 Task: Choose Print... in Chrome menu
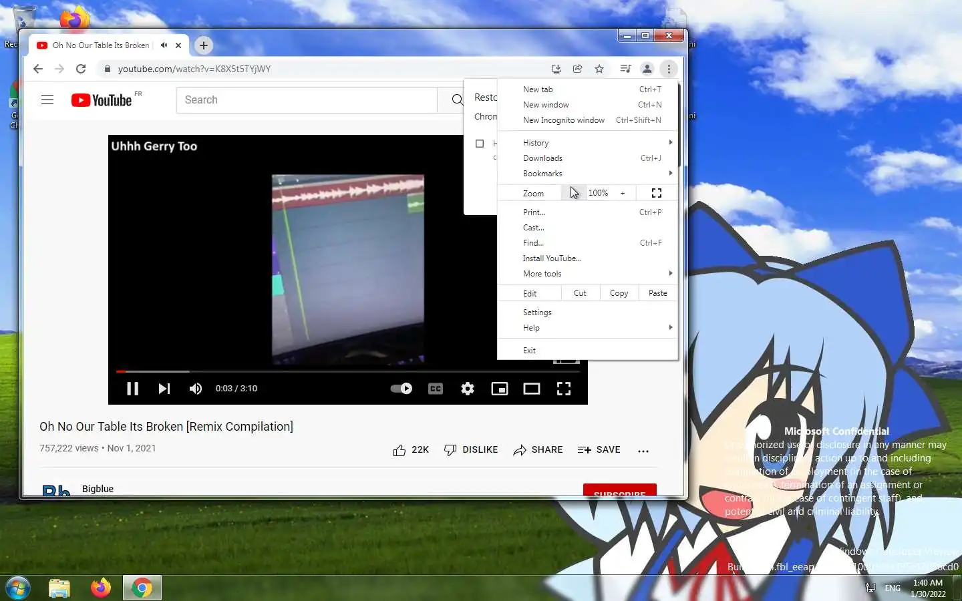click(587, 212)
